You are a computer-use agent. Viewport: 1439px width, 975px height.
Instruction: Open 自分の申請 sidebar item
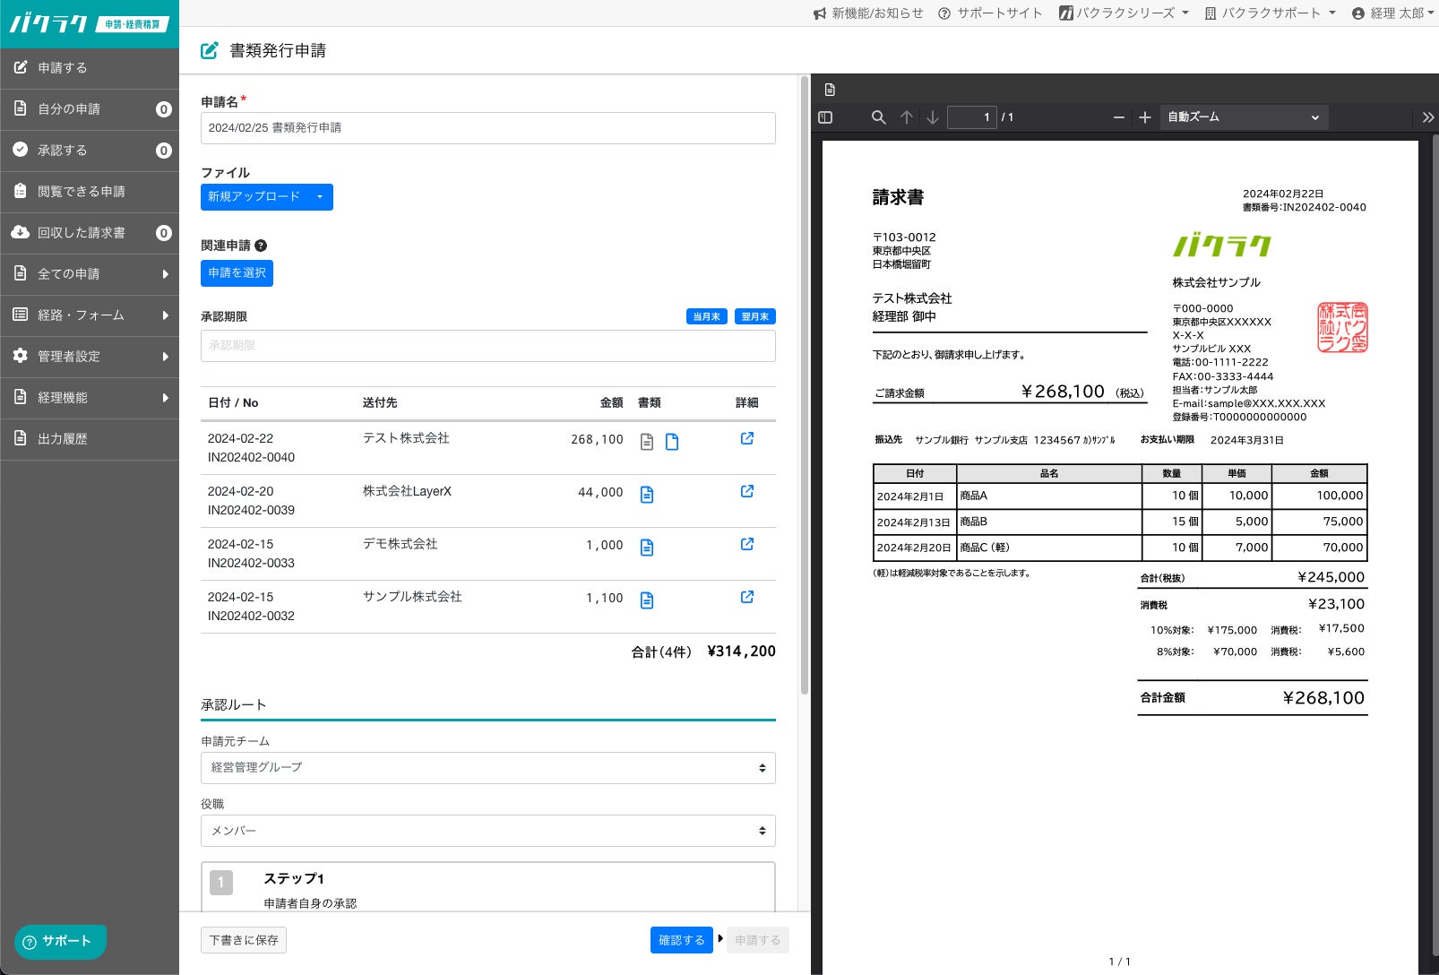90,109
